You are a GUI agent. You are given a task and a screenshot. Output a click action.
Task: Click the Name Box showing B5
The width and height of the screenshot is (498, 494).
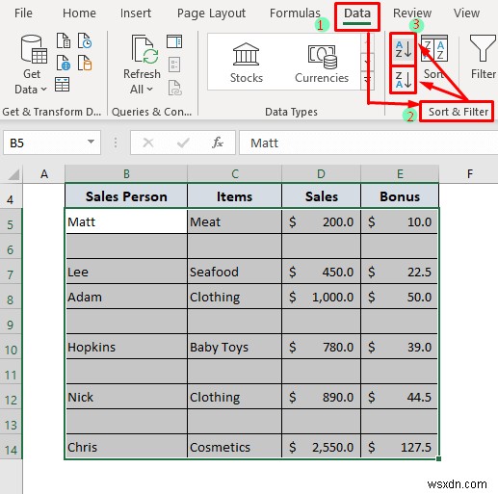point(52,143)
